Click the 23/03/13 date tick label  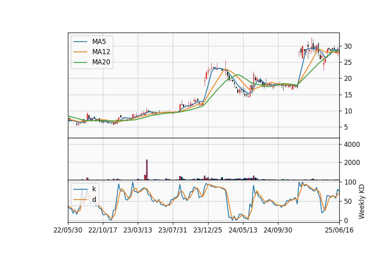click(x=138, y=230)
